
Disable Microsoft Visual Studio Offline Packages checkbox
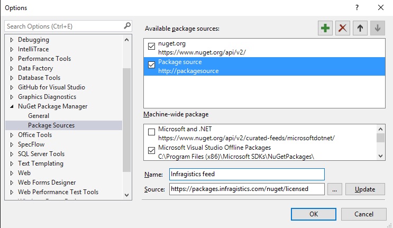pos(152,150)
